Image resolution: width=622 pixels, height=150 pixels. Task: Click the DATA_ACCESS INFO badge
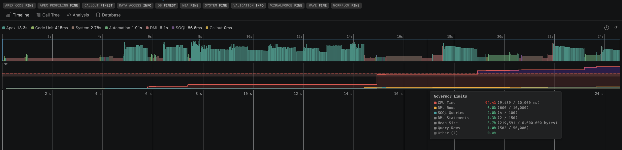[135, 5]
